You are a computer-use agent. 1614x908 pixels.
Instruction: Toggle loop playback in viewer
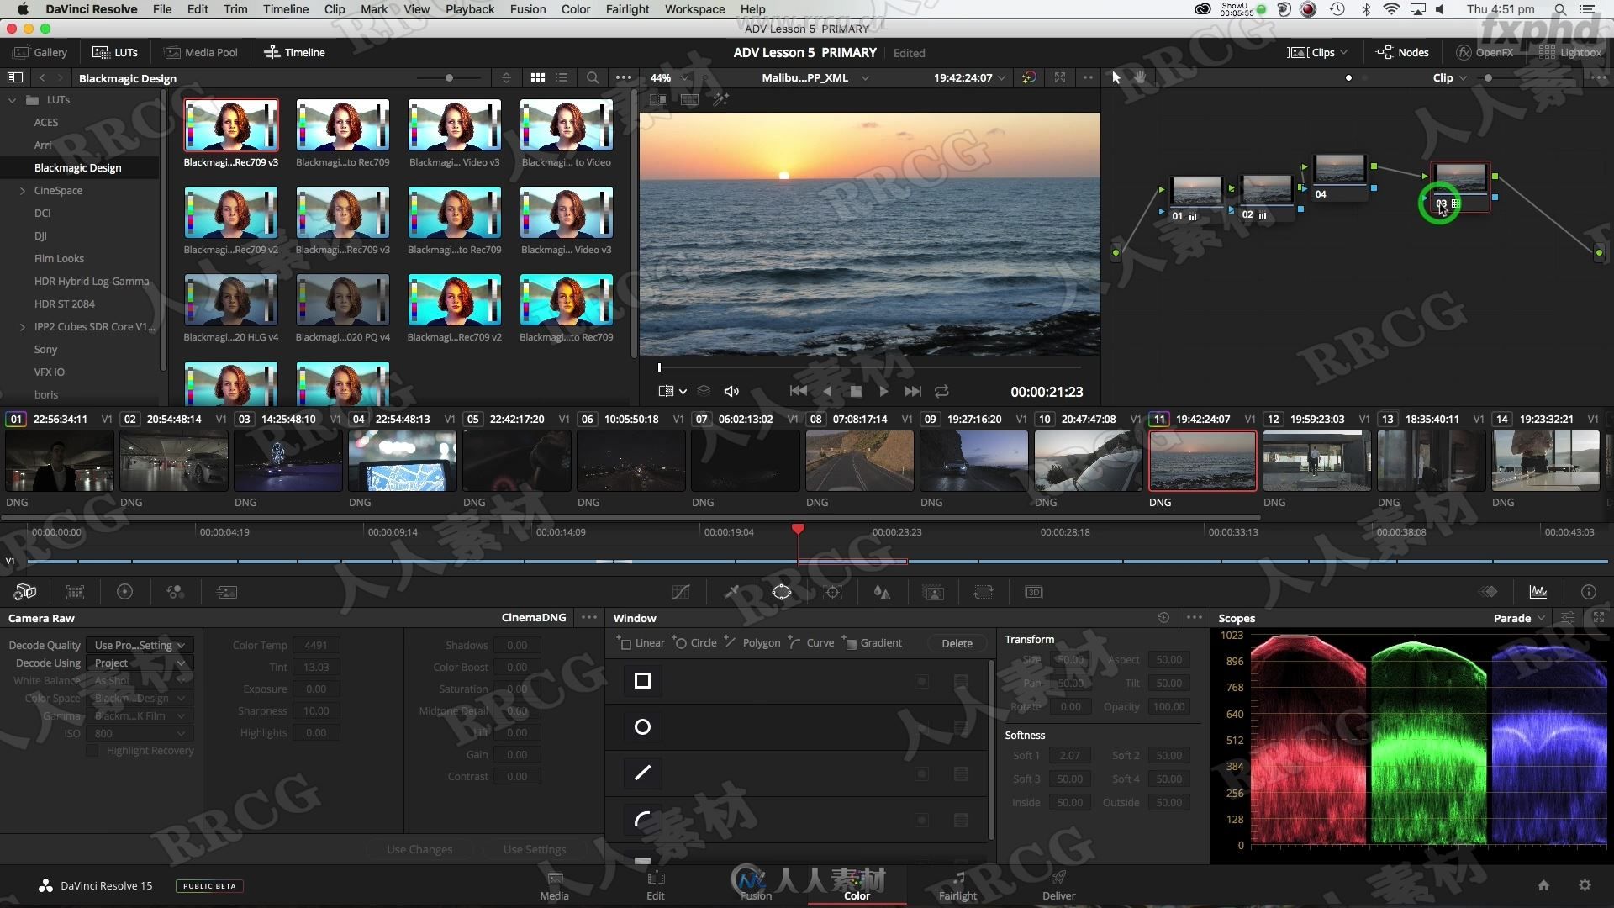(x=941, y=391)
